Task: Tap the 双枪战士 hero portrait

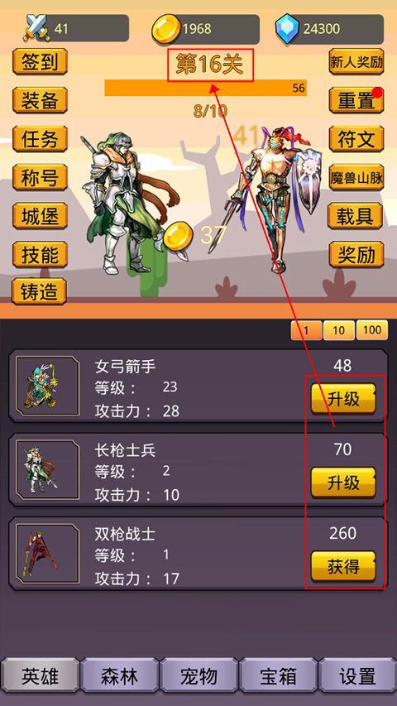Action: click(x=48, y=554)
